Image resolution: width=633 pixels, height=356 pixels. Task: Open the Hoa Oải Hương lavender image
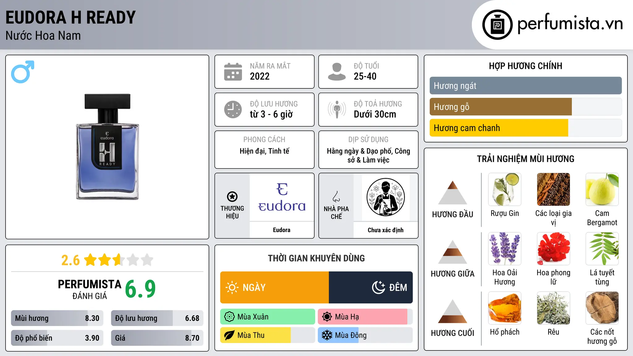tap(505, 249)
